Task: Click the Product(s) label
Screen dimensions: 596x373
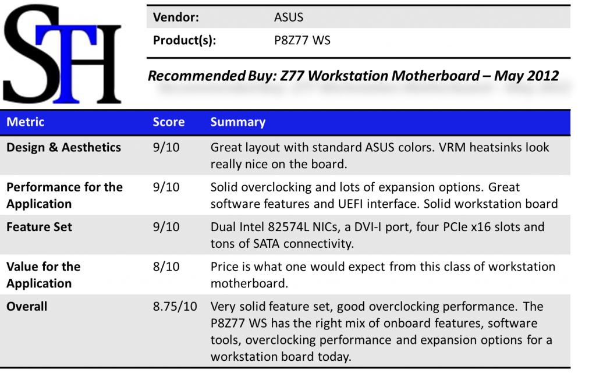Action: tap(185, 41)
